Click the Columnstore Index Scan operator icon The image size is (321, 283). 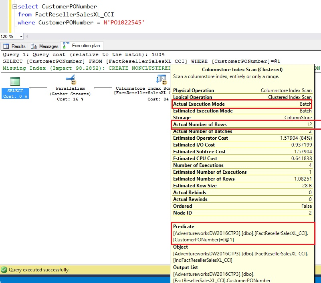click(x=161, y=80)
